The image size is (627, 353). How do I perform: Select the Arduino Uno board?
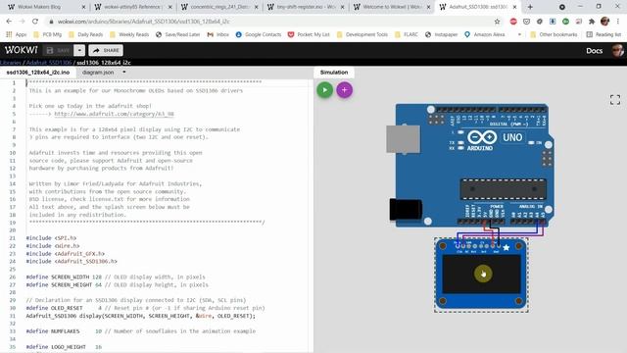[472, 165]
